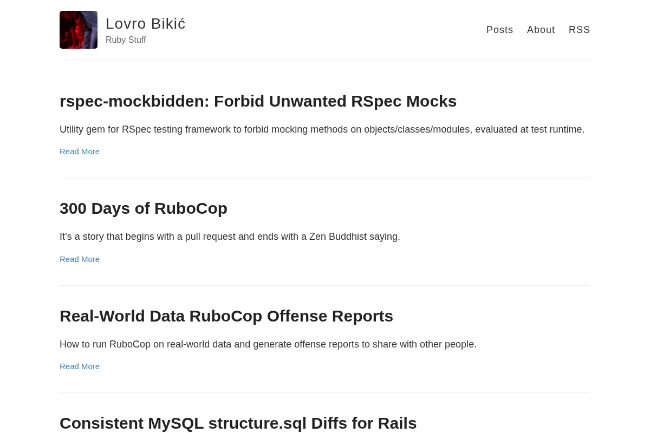The height and width of the screenshot is (433, 650).
Task: Click Read More under the Offense Reports post
Action: click(x=80, y=366)
